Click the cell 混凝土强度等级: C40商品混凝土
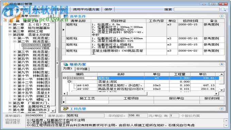 point(118,52)
